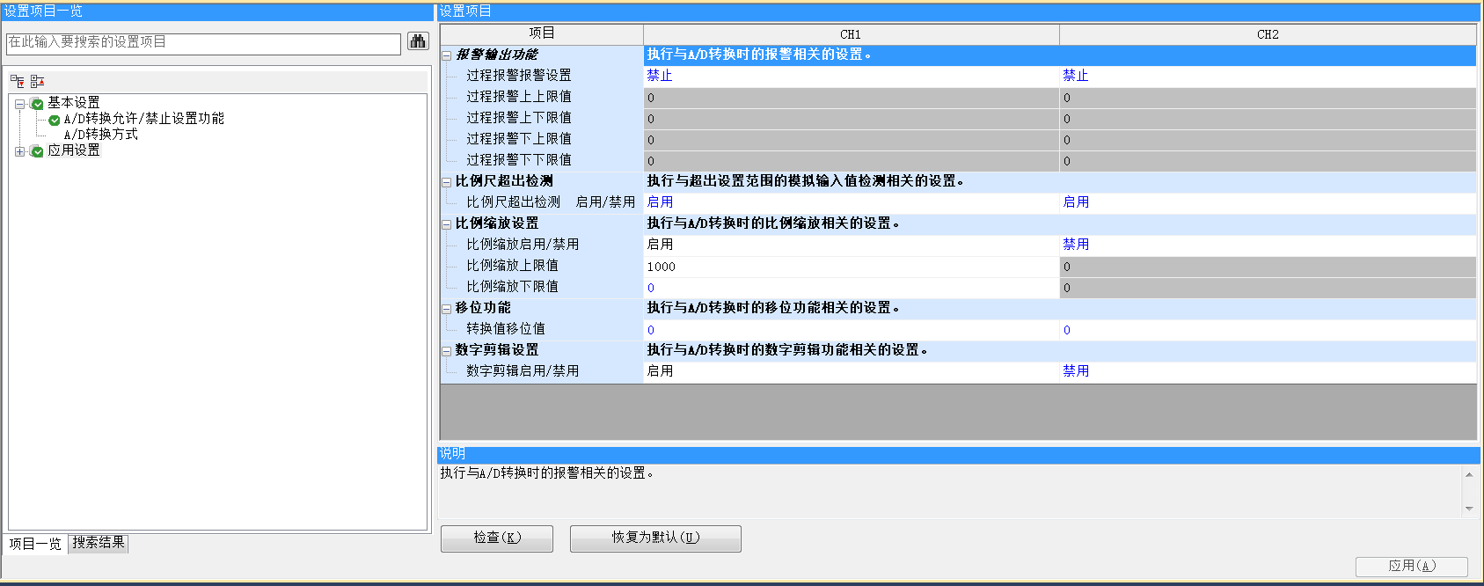Collapse the 数字剪辑设置 section
Screen dimensions: 1484x586
(x=446, y=351)
